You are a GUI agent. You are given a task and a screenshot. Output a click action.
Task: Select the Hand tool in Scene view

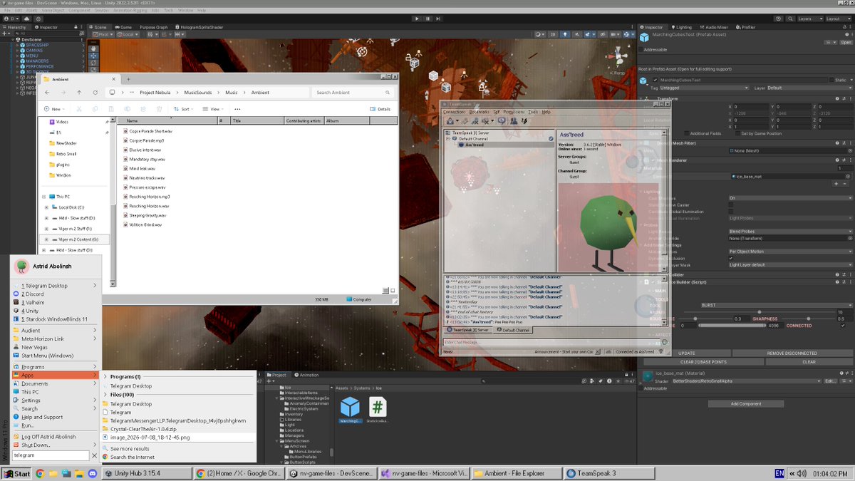pos(93,48)
